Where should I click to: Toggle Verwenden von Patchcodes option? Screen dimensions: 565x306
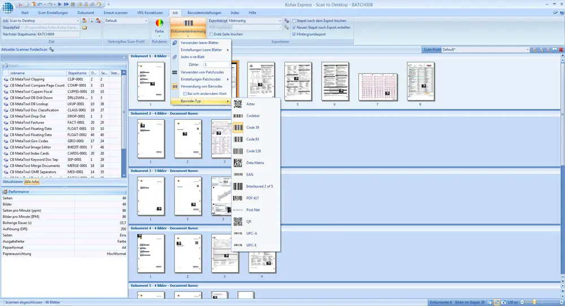coord(201,72)
